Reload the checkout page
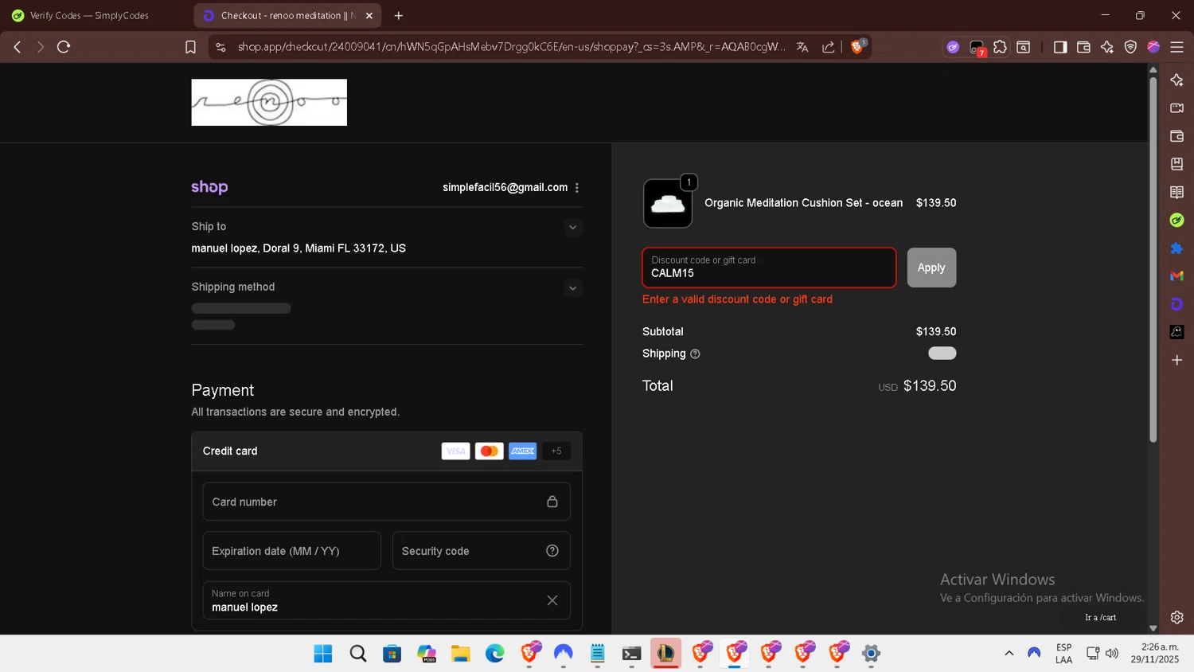Viewport: 1194px width, 672px height. 64,47
